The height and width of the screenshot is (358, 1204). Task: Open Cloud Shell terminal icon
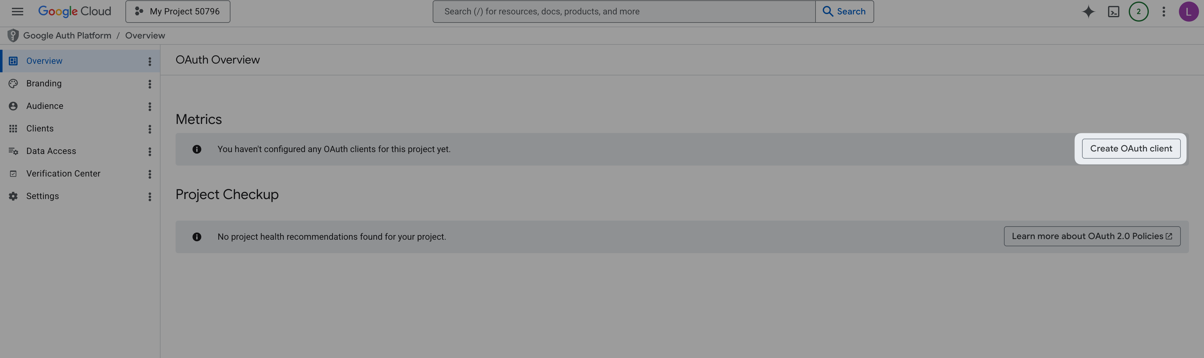(x=1114, y=11)
